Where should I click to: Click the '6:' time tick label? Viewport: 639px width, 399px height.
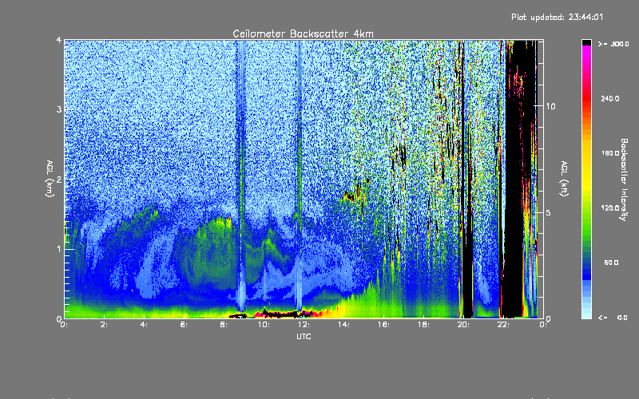pyautogui.click(x=184, y=325)
